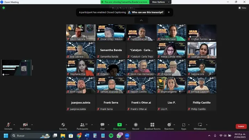
Task: Start recording with the Record button
Action: coord(136,126)
